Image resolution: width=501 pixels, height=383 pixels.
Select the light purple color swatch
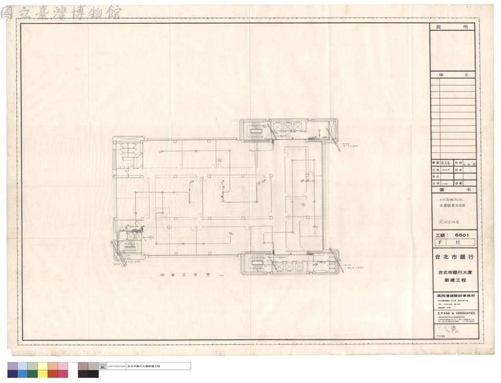13,366
